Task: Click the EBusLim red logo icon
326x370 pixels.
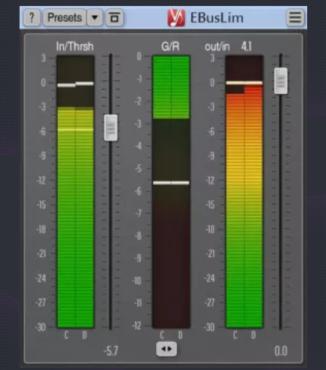Action: 176,17
